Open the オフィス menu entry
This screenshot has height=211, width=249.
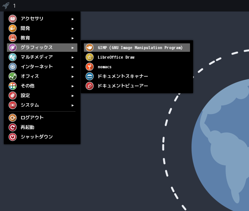[x=42, y=76]
